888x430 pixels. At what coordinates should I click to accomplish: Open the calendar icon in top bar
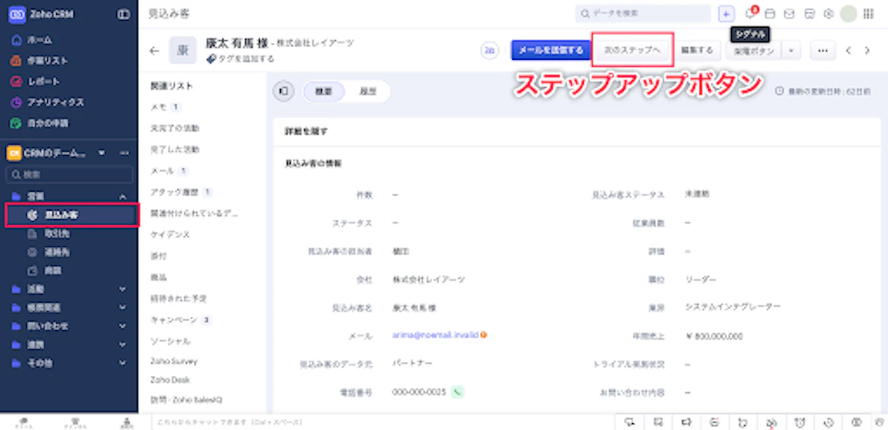click(x=770, y=13)
